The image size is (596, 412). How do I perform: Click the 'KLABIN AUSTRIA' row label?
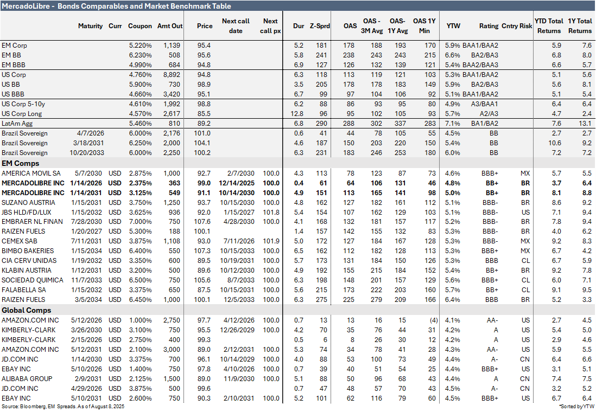pyautogui.click(x=26, y=271)
